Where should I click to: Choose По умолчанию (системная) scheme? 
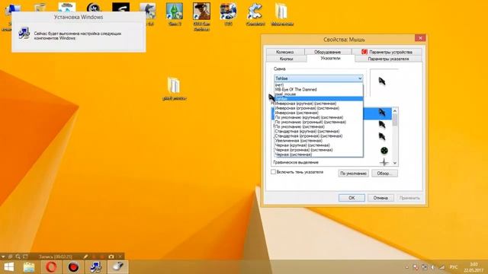point(319,126)
